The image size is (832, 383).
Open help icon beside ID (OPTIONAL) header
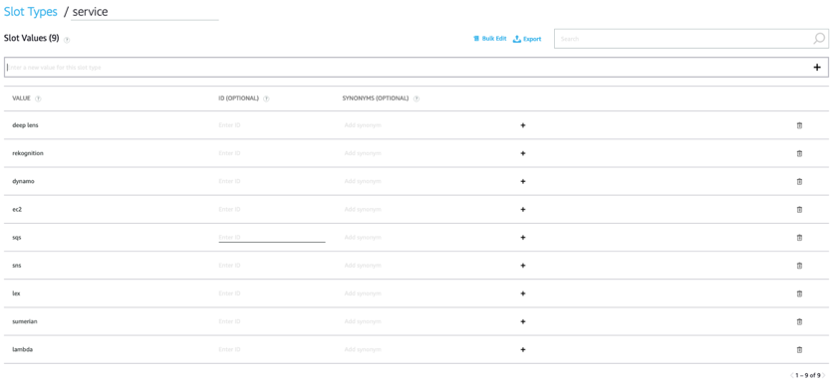click(266, 98)
